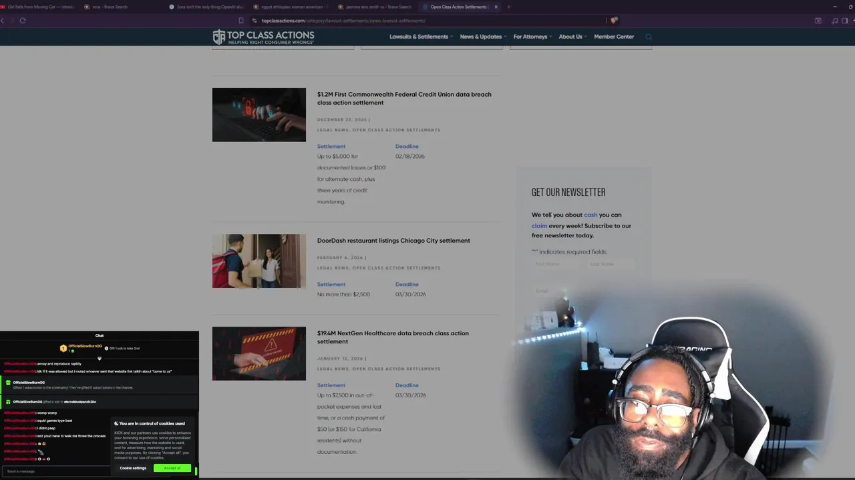The width and height of the screenshot is (855, 480).
Task: Click the DoorDash delivery thumbnail image
Action: [259, 261]
